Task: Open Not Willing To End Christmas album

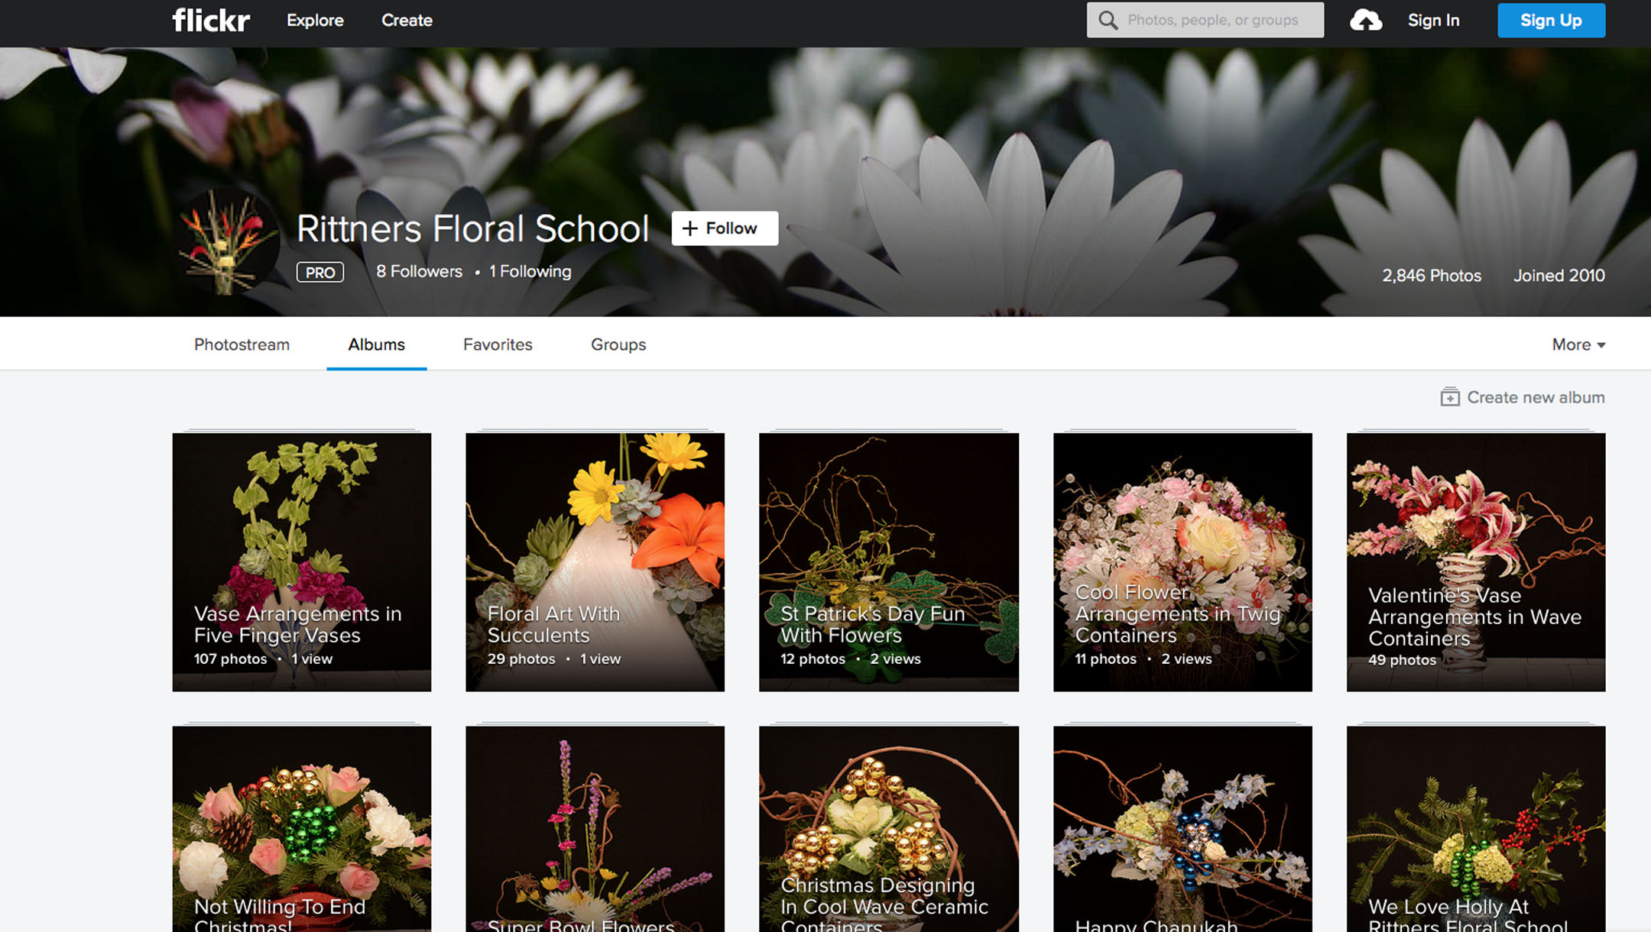Action: click(301, 829)
